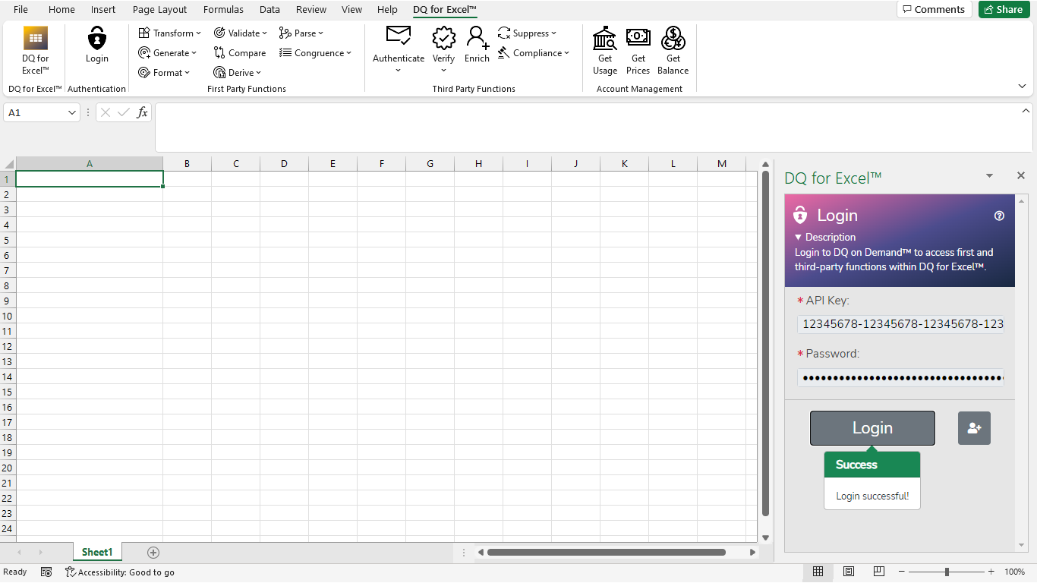Viewport: 1037px width, 583px height.
Task: Open the Transform function menu
Action: click(170, 33)
